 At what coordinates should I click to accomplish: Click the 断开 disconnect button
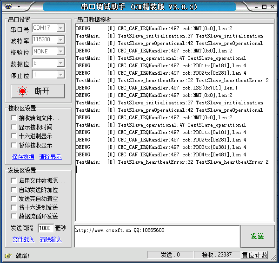pos(38,91)
